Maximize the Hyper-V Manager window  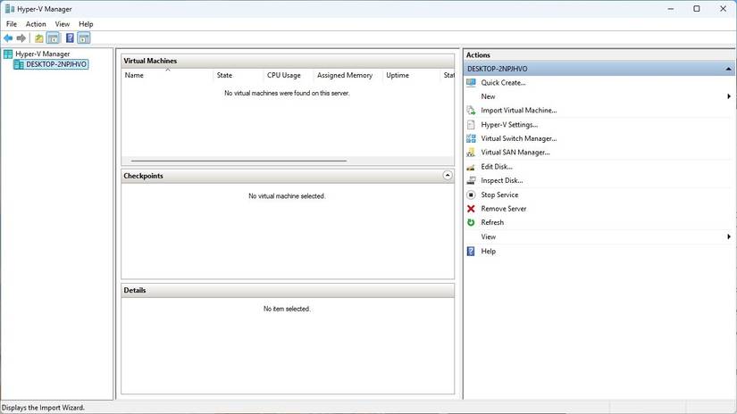(x=697, y=8)
